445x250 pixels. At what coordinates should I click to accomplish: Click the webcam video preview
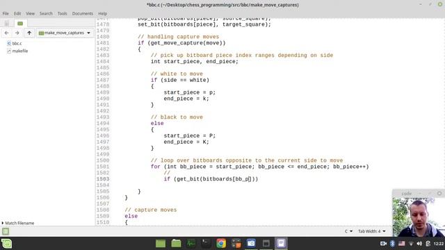[419, 217]
